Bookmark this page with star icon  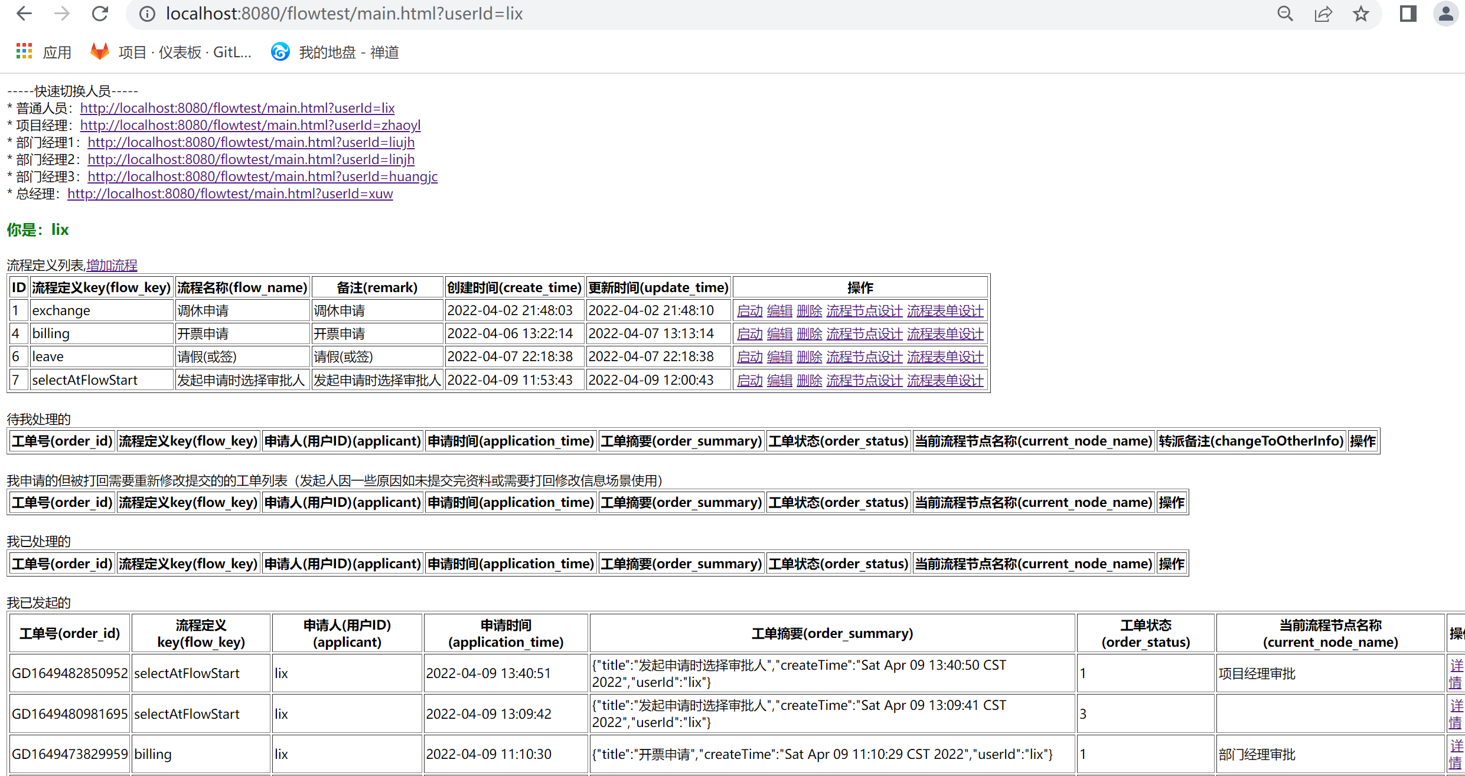[1361, 14]
